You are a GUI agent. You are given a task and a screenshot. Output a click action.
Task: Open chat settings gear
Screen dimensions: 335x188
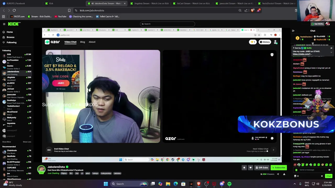tap(322, 176)
